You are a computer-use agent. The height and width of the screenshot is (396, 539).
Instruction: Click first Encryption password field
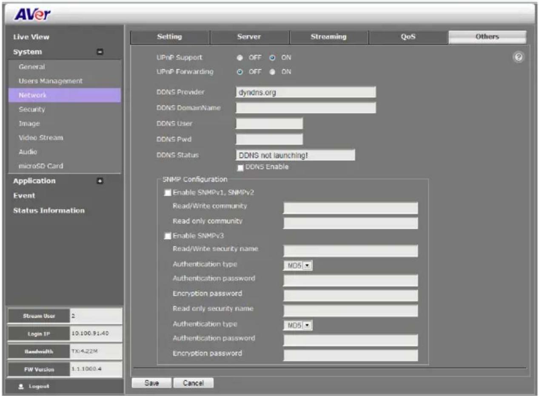[x=351, y=296]
